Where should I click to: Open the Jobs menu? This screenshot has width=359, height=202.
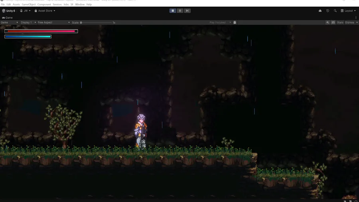(66, 4)
